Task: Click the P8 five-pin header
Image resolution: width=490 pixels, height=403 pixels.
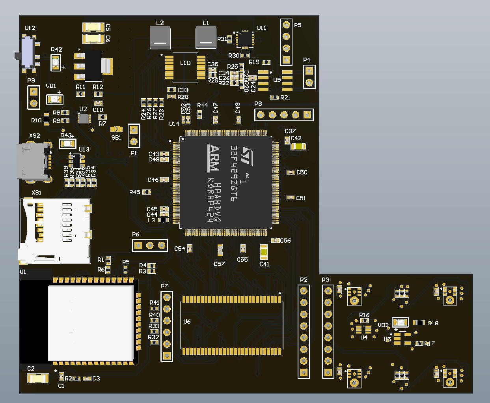Action: pos(284,115)
